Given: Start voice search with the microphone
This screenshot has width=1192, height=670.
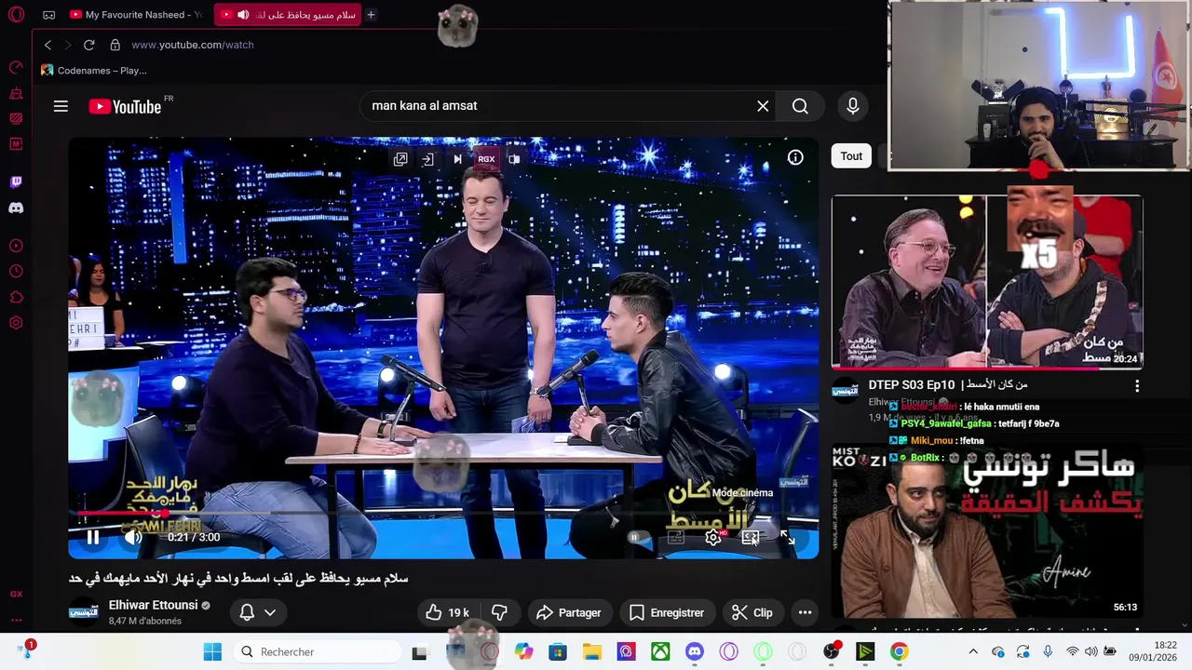Looking at the screenshot, I should click(x=853, y=106).
